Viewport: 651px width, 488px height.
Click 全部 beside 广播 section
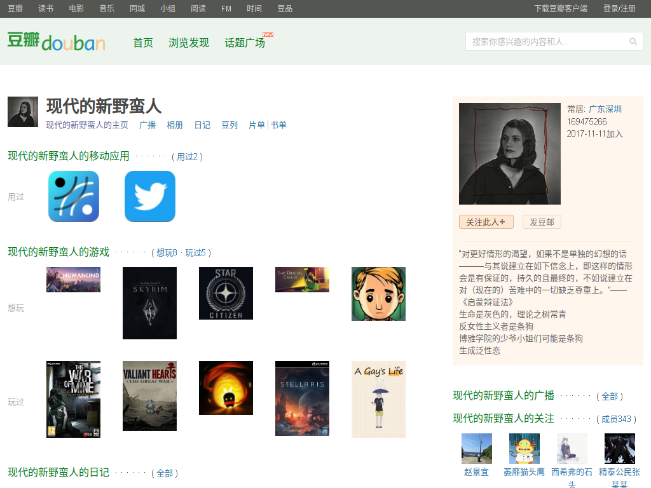(610, 396)
